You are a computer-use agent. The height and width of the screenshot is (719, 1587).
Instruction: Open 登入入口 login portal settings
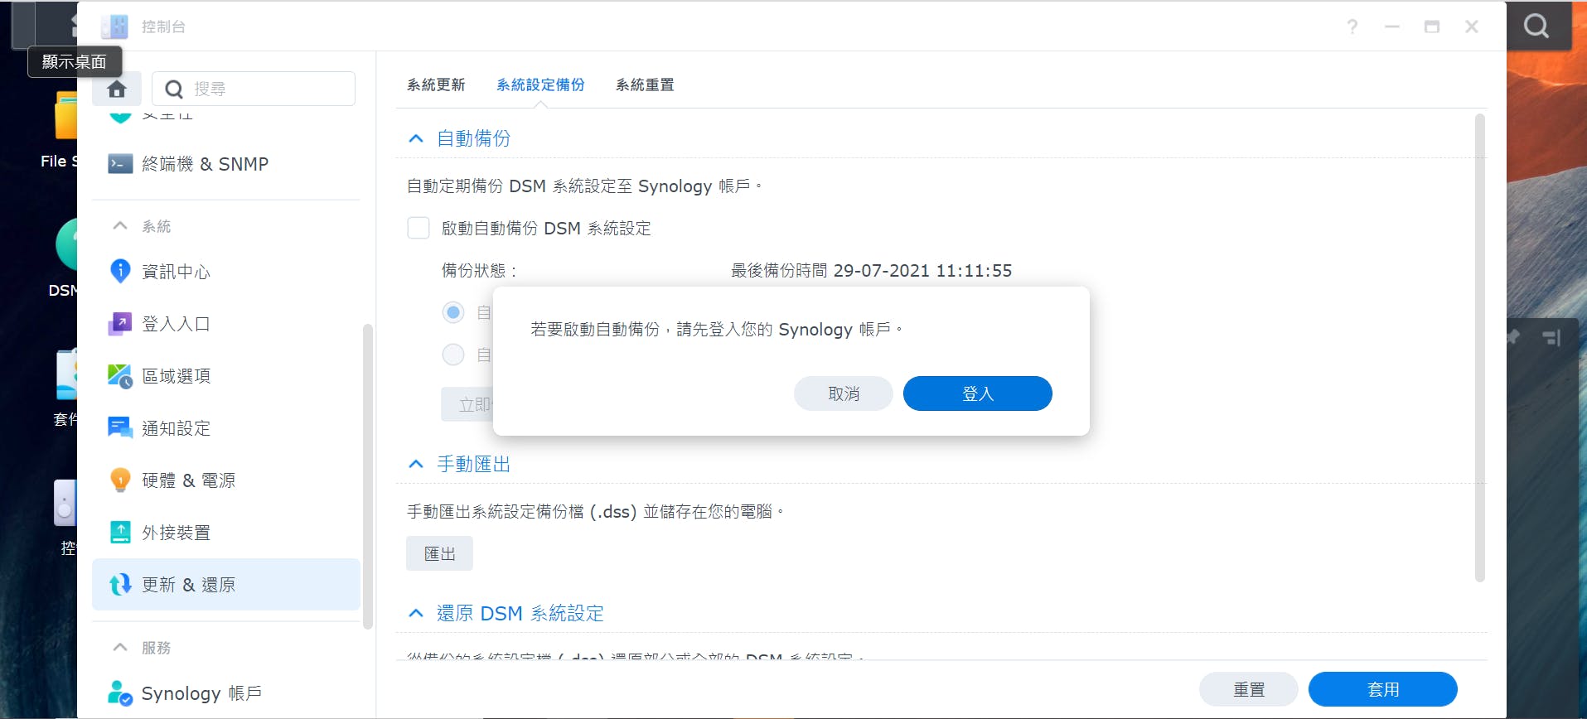click(176, 324)
